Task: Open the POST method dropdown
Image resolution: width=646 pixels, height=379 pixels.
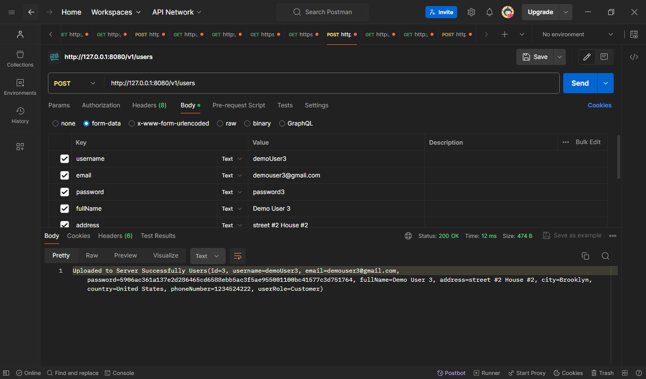Action: click(76, 83)
